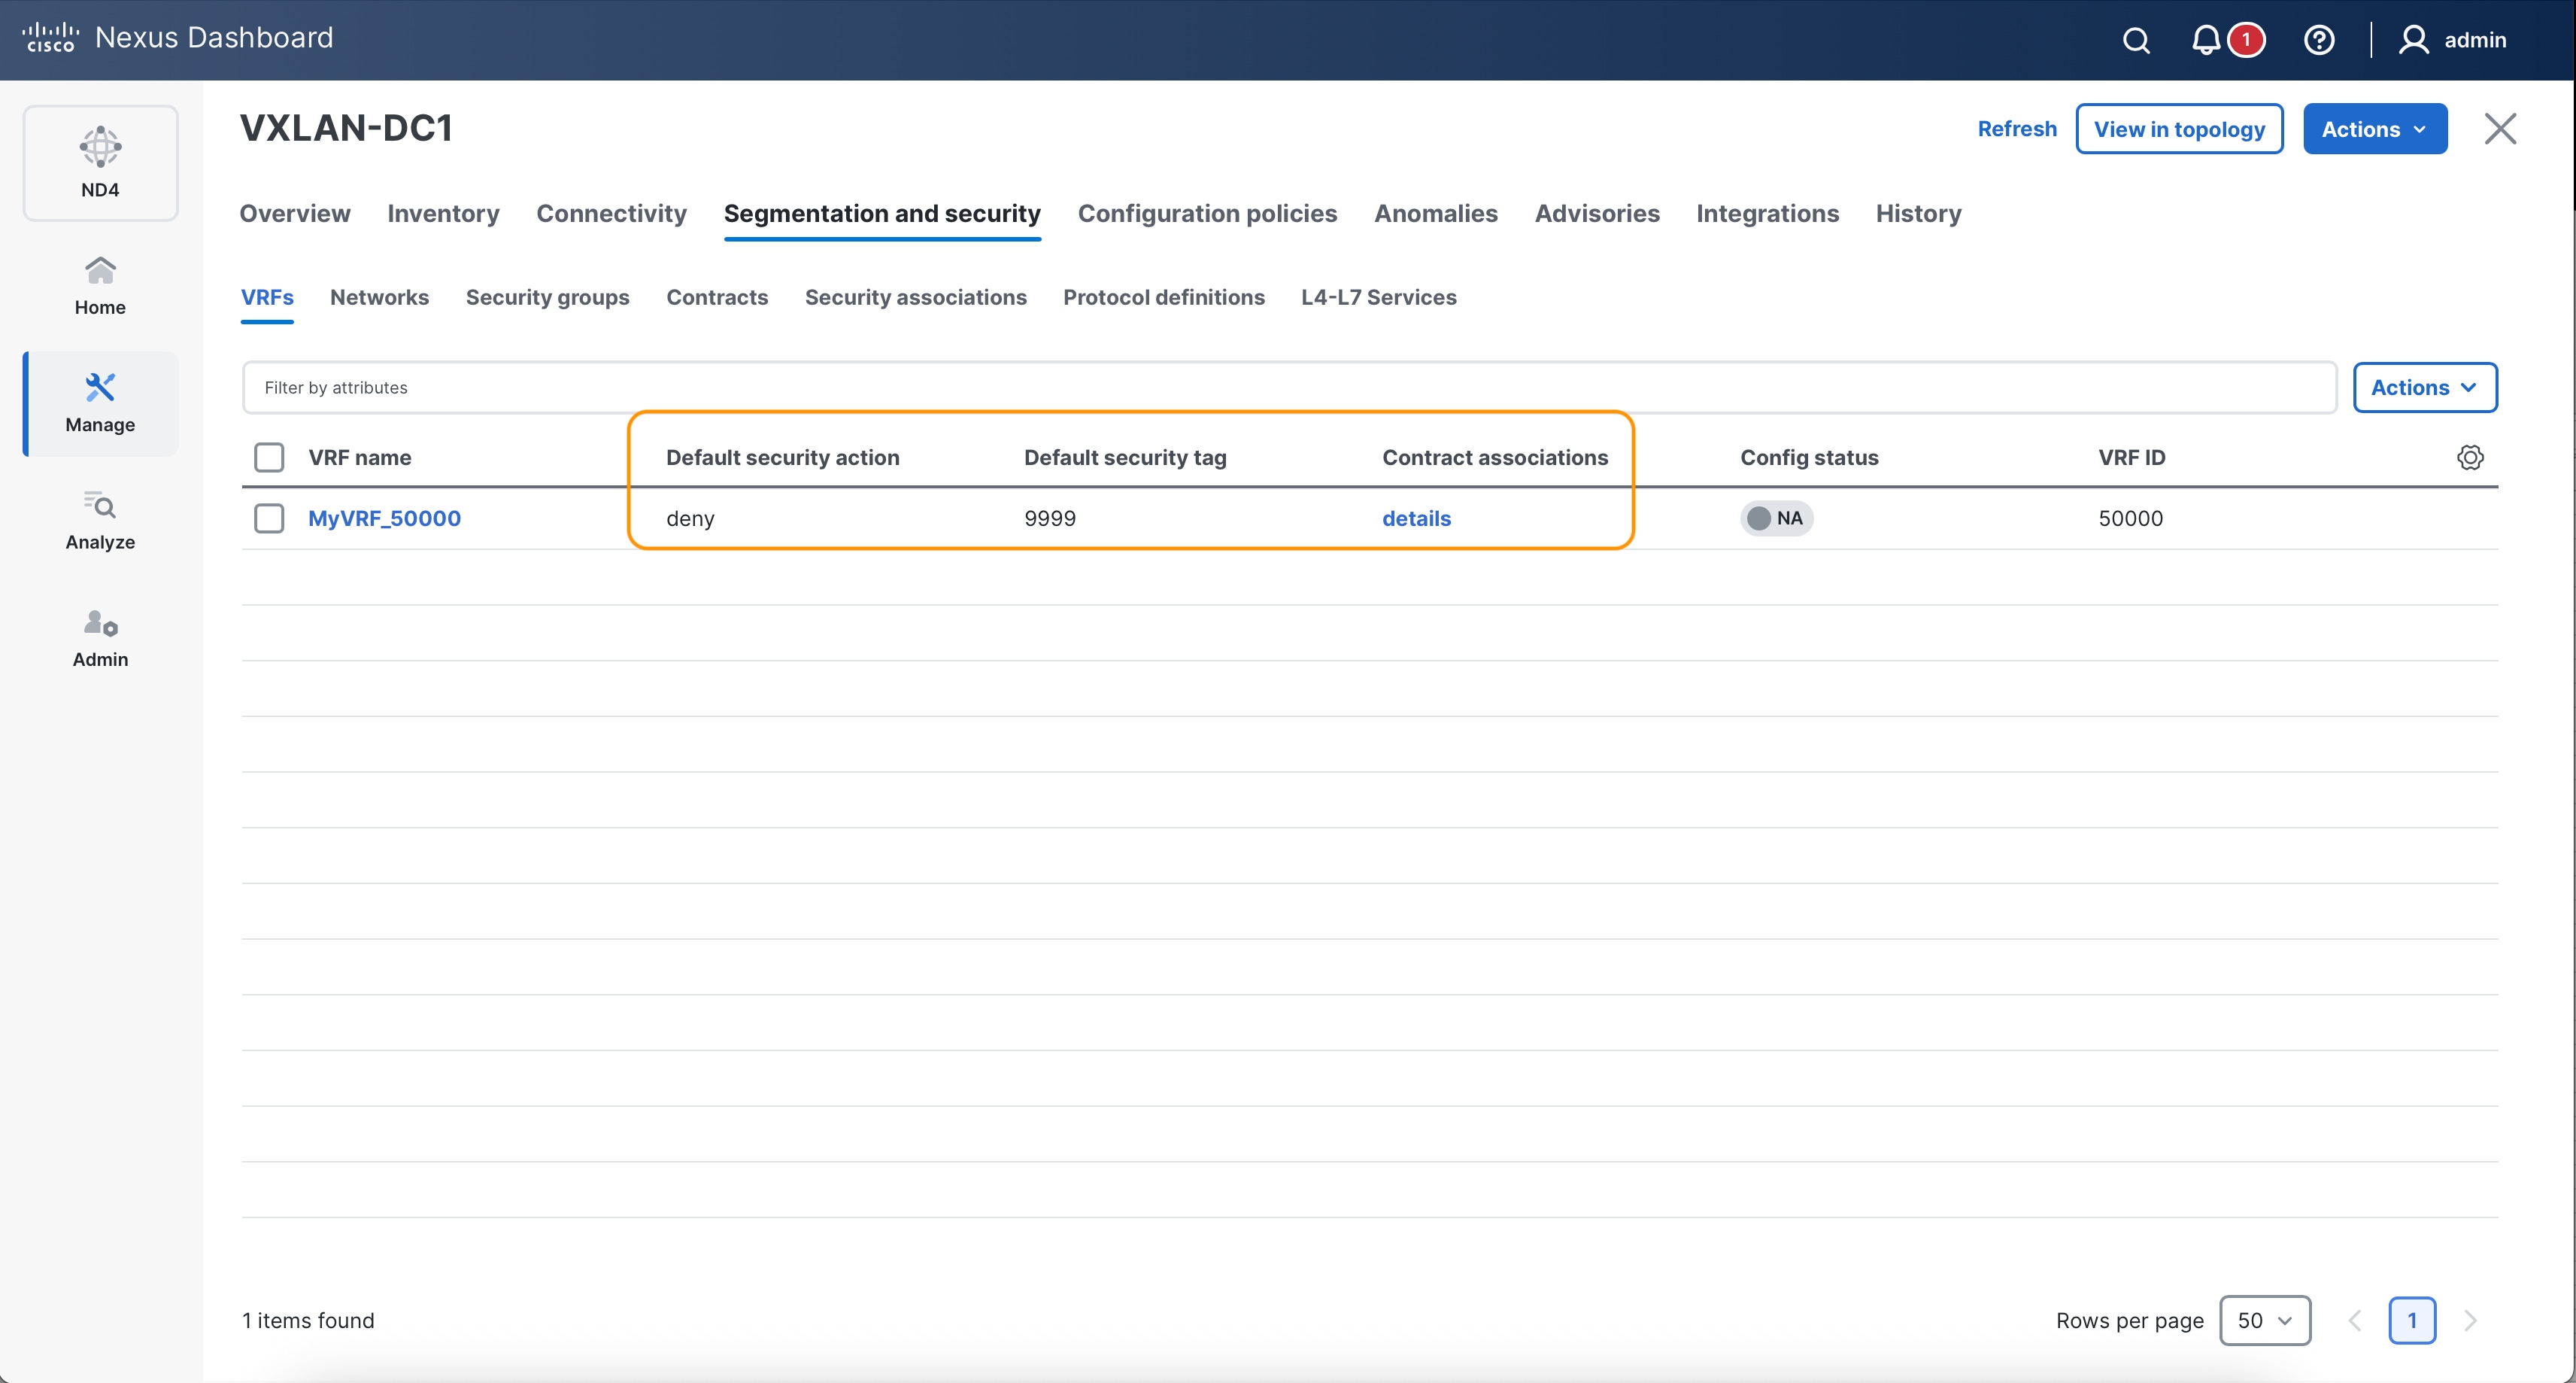Click Default security tag column header
The image size is (2576, 1383).
coord(1125,457)
